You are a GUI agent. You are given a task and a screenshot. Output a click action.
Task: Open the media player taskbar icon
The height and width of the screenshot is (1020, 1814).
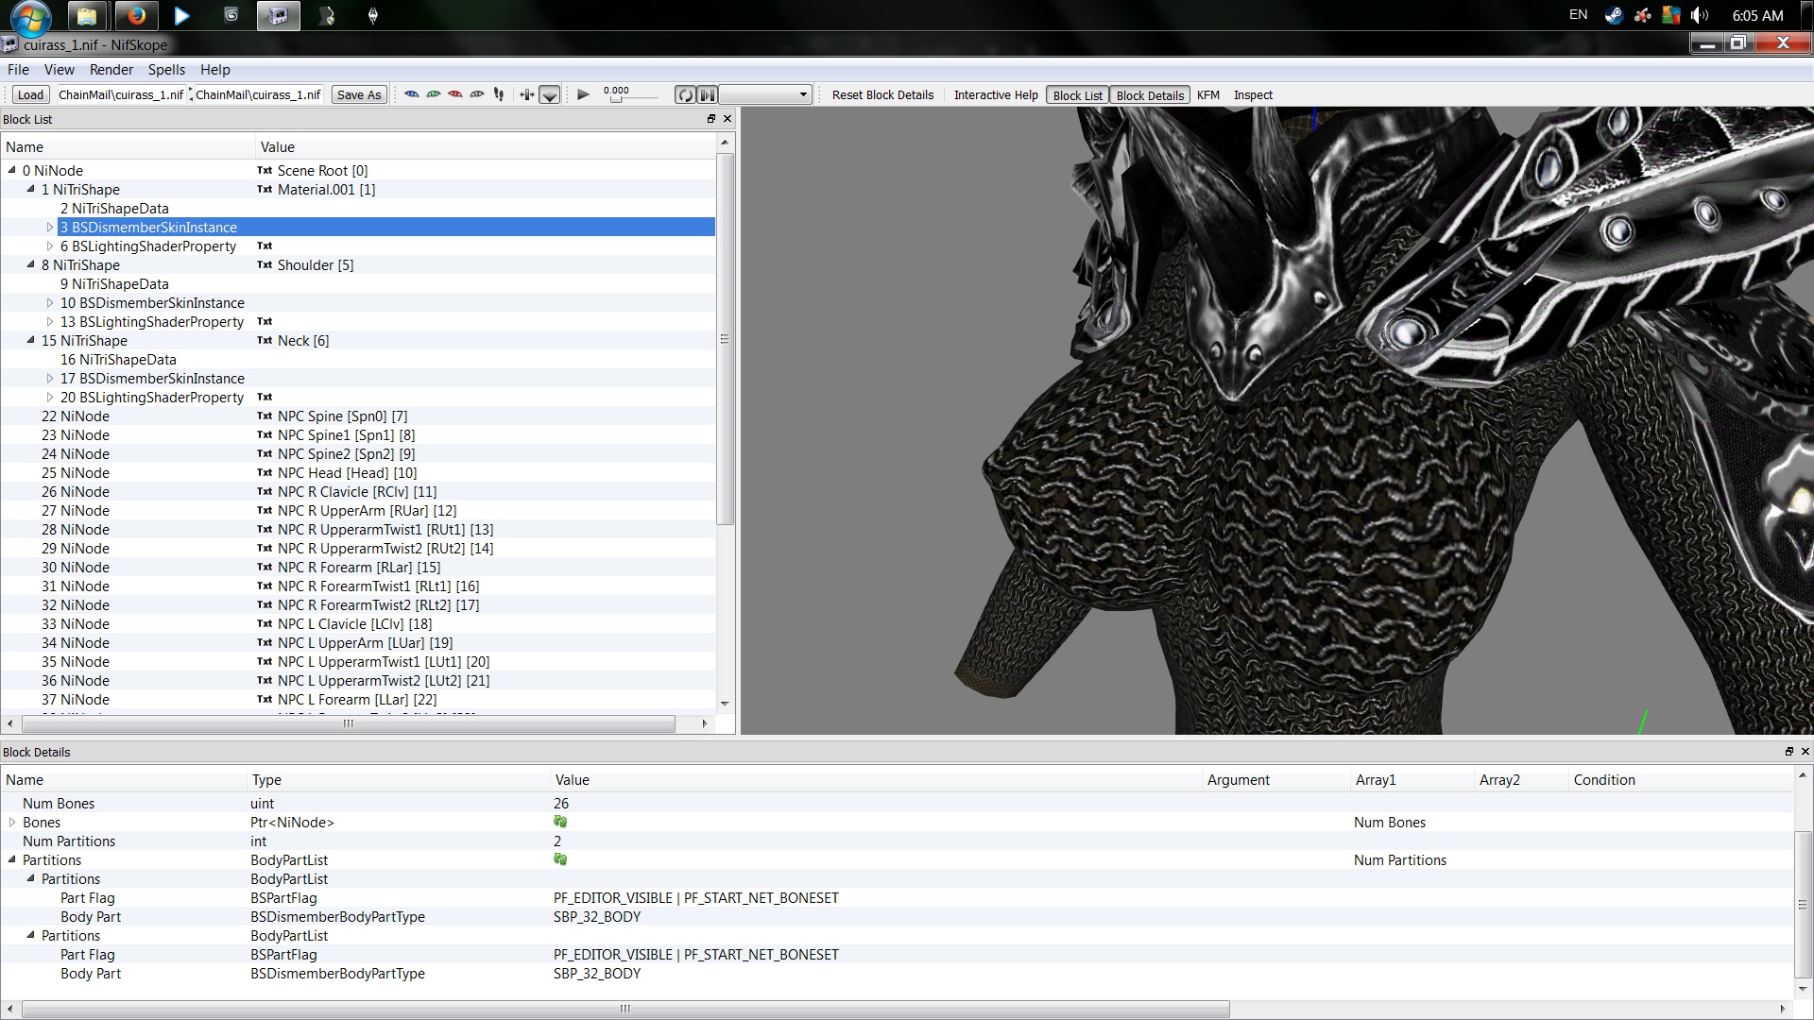[x=182, y=16]
